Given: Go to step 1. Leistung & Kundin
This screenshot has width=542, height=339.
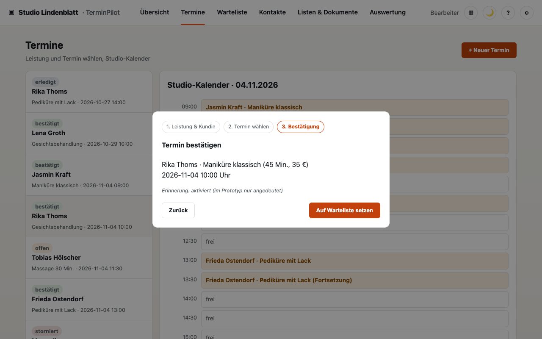Looking at the screenshot, I should pos(191,127).
